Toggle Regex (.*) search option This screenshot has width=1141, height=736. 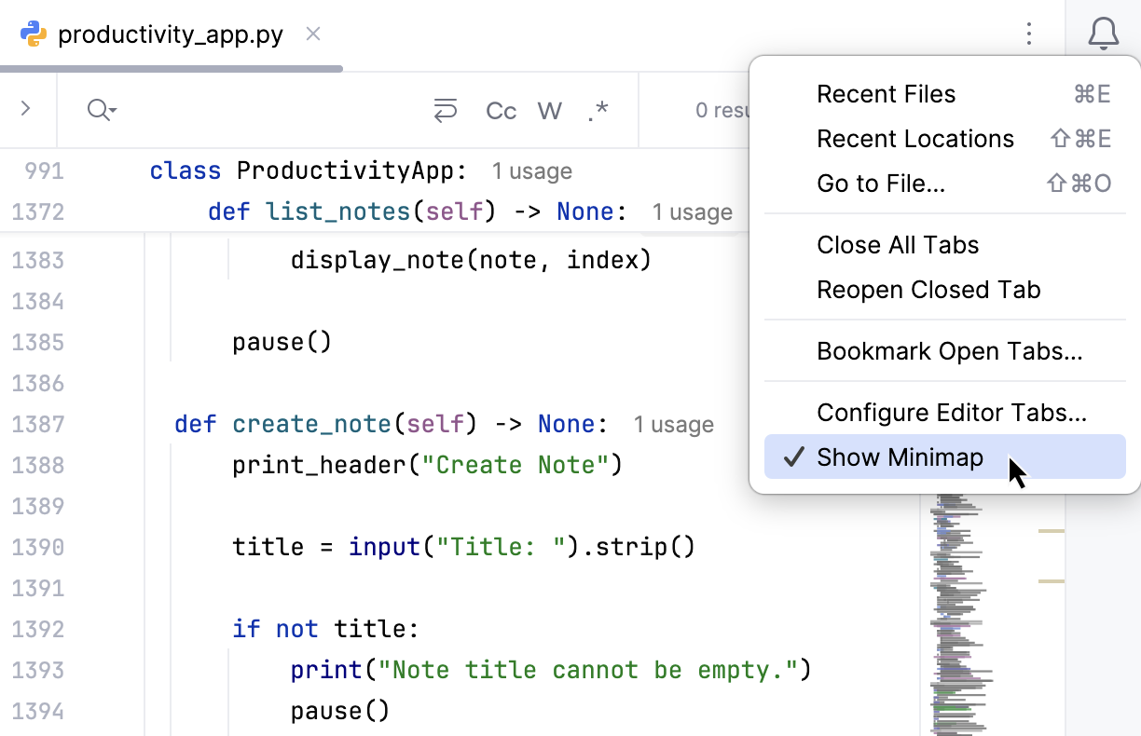[x=598, y=111]
